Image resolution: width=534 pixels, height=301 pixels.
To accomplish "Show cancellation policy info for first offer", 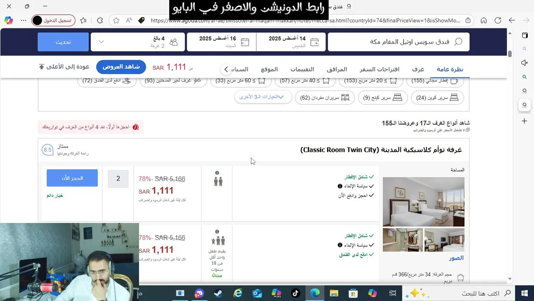I will (x=340, y=186).
